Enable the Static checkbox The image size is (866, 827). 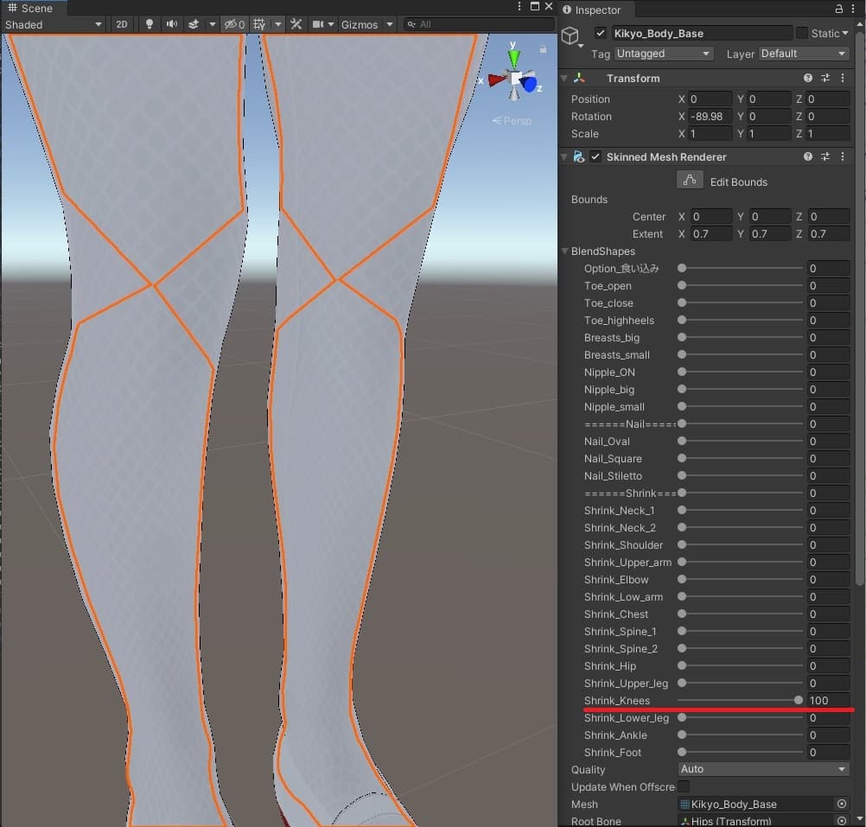point(802,34)
